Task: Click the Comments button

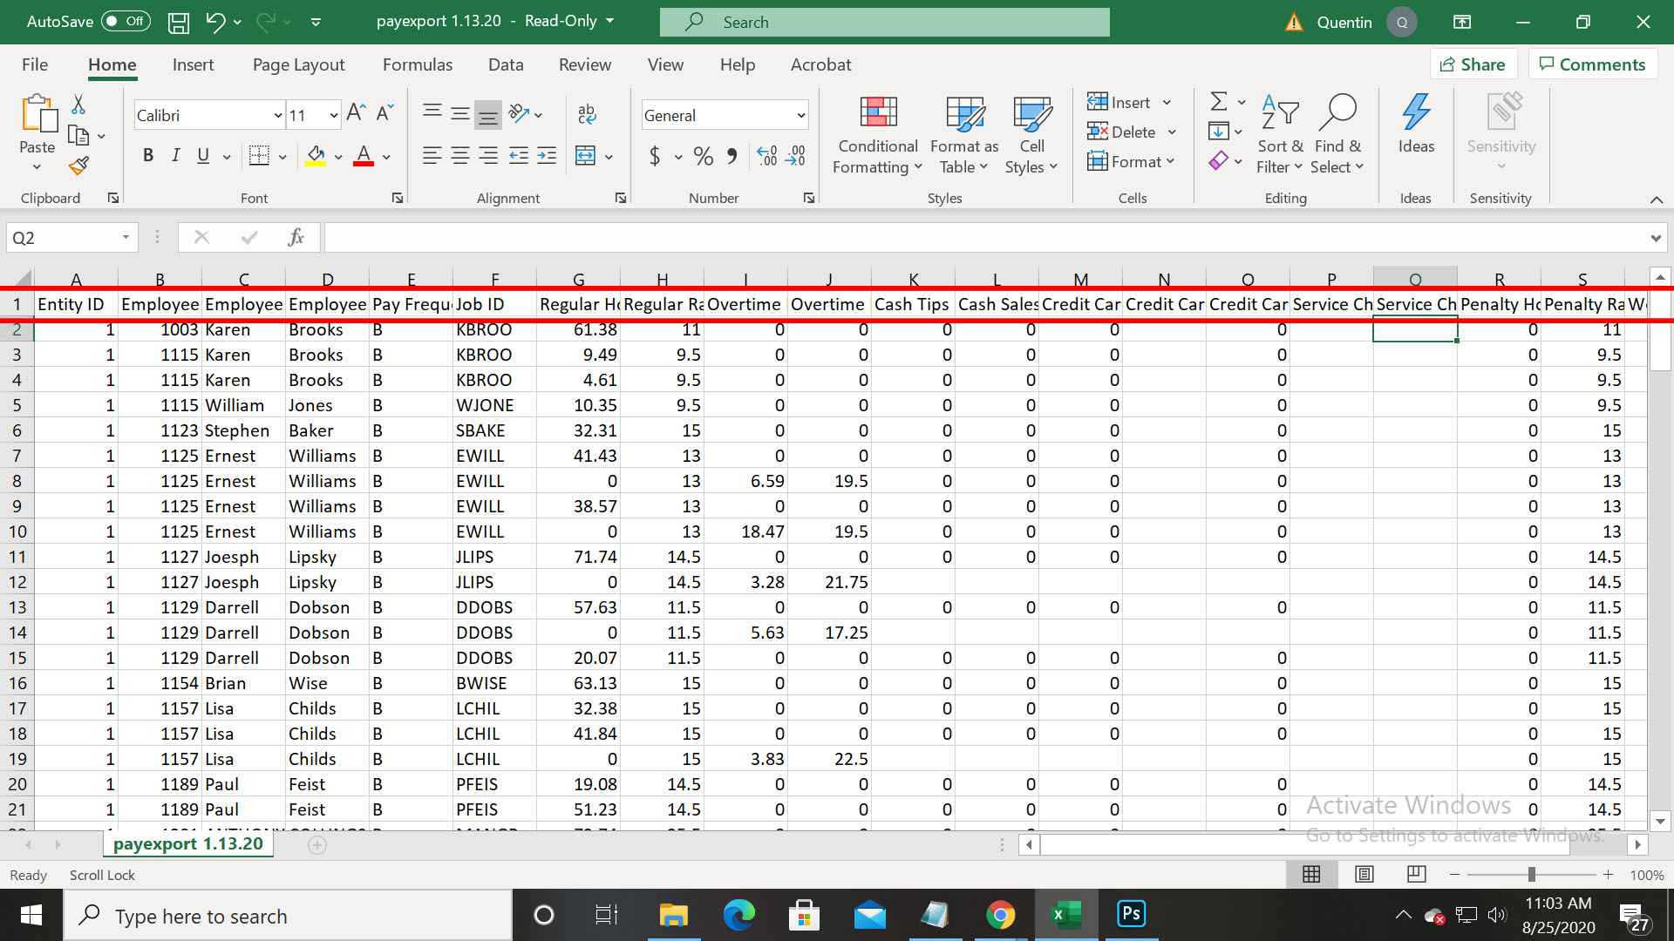Action: 1592,64
